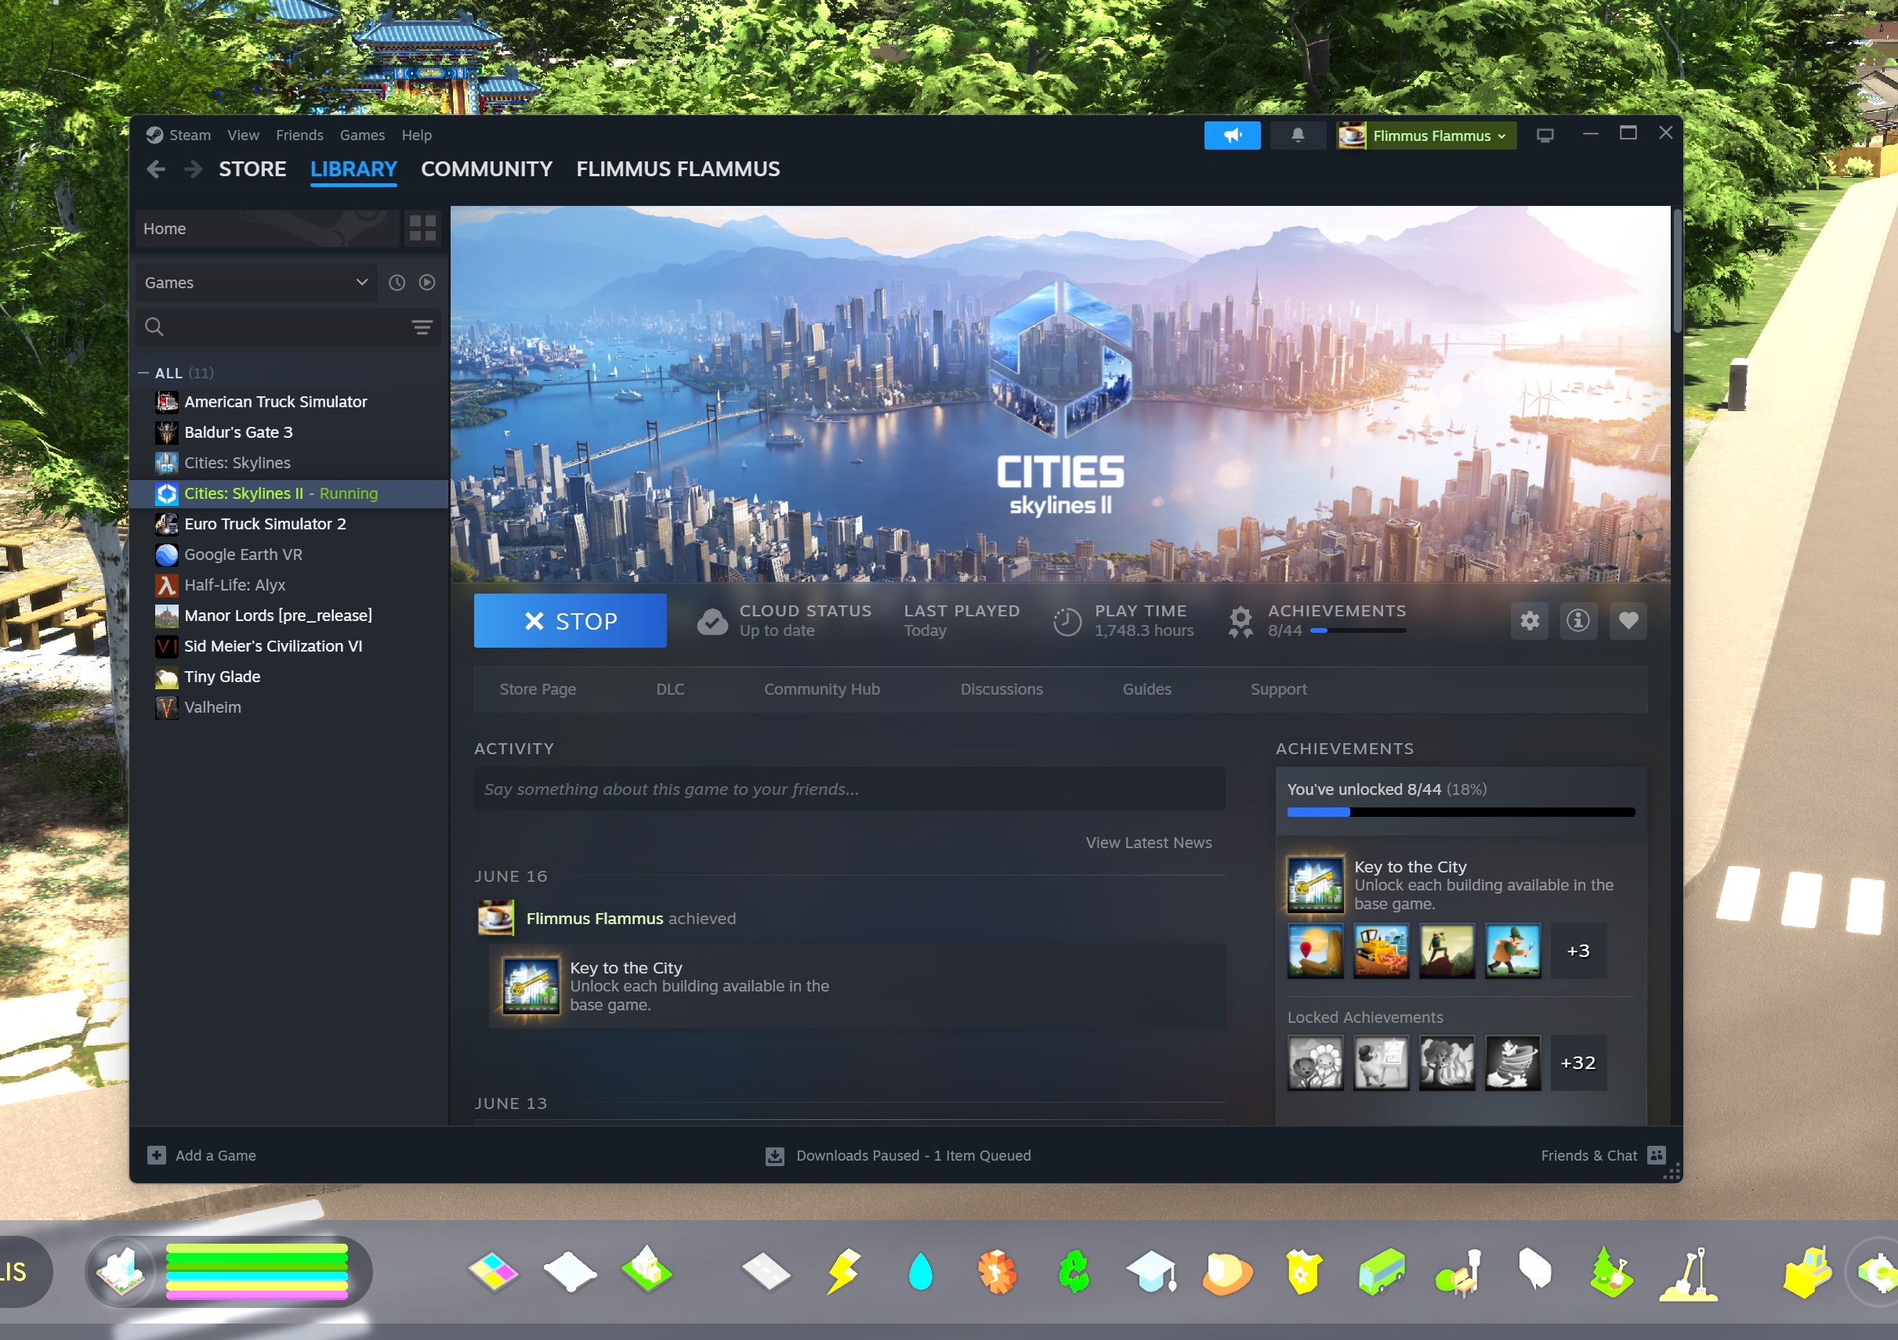Select the Garbage recycling tool in game
1898x1340 pixels.
pyautogui.click(x=1074, y=1273)
